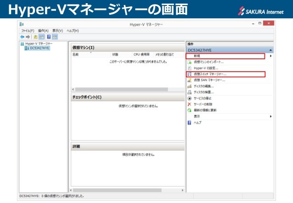Open the 操作(A) menu
Viewport: 293px width, 203px height.
coord(43,31)
